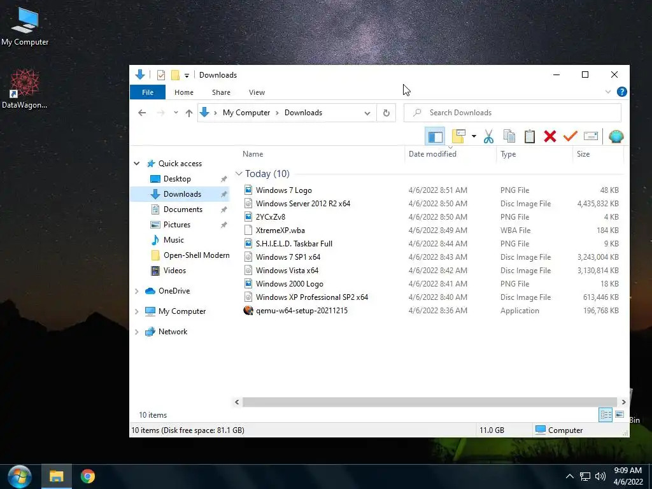Click the Help question mark icon
The height and width of the screenshot is (489, 652).
[621, 92]
